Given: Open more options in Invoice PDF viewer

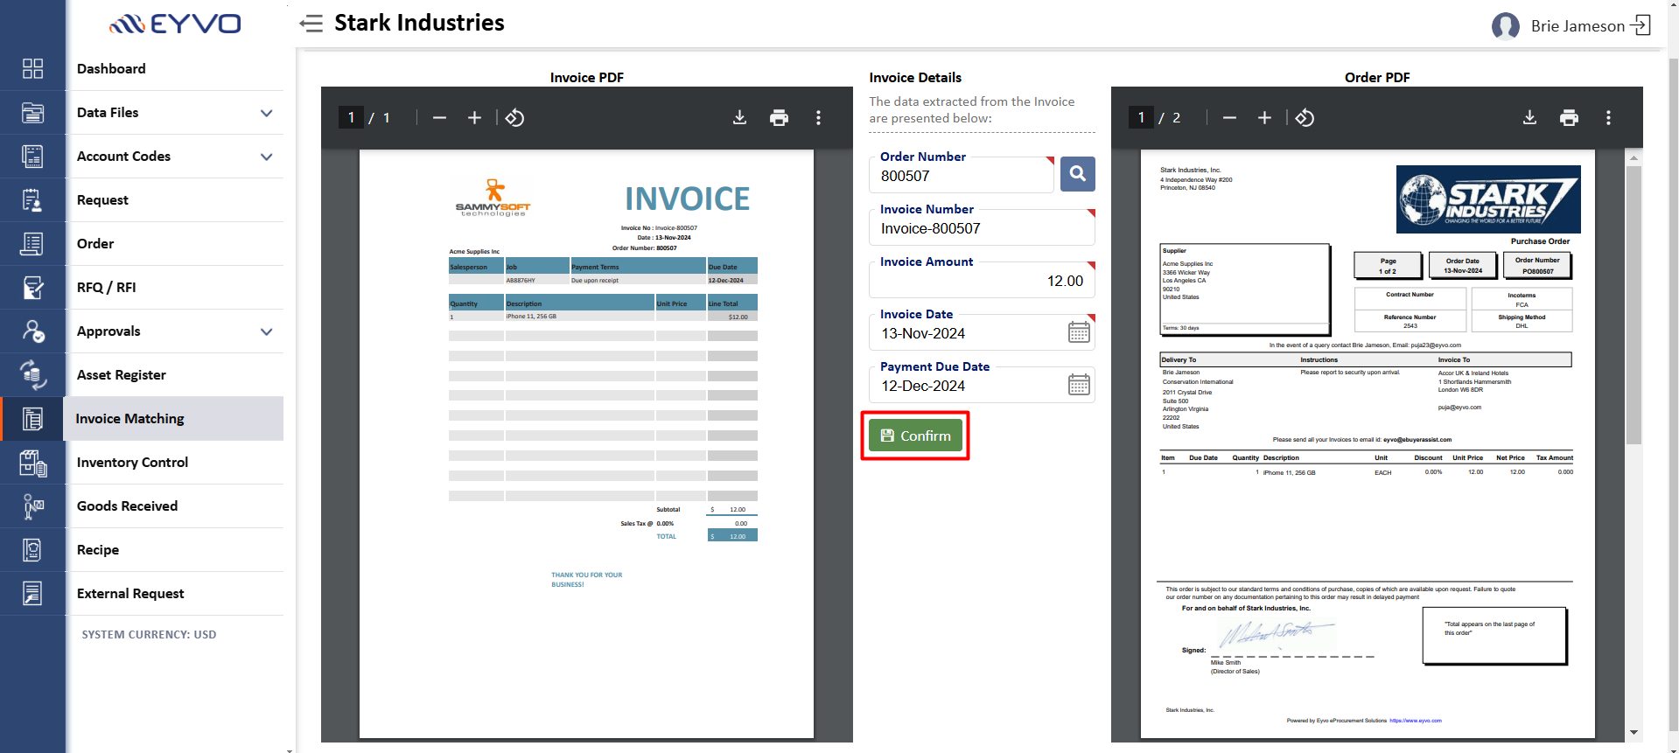Looking at the screenshot, I should [818, 118].
